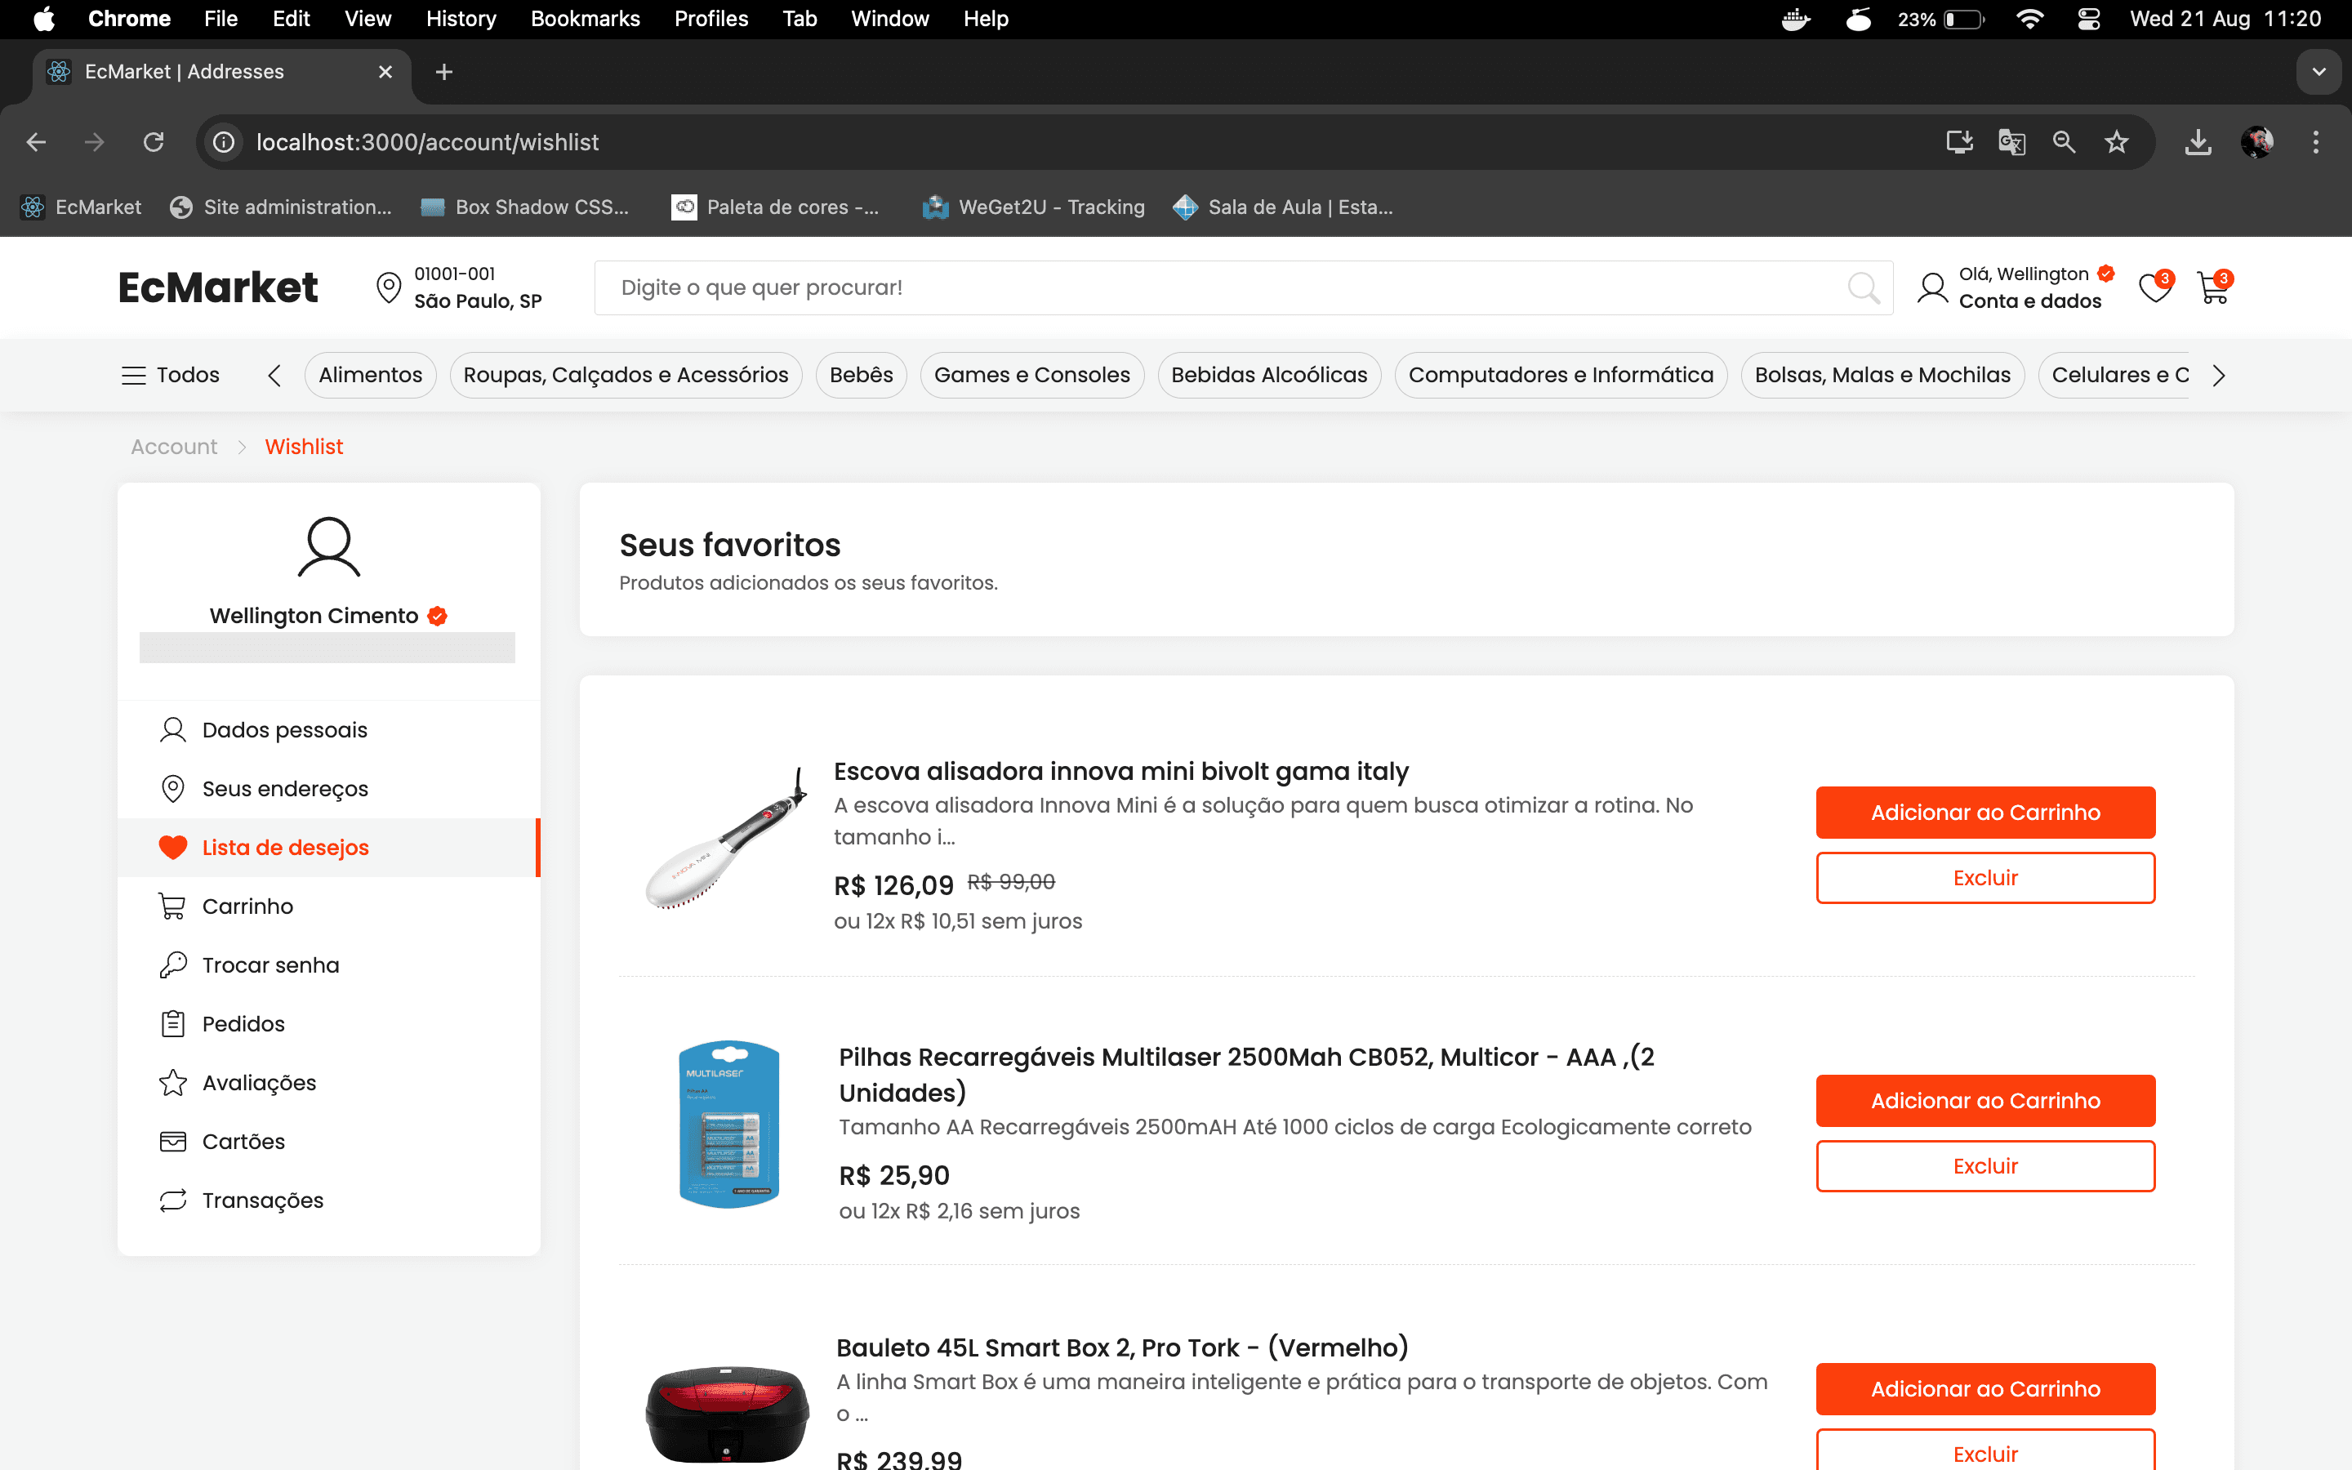
Task: Open the shopping cart icon in header
Action: point(2214,287)
